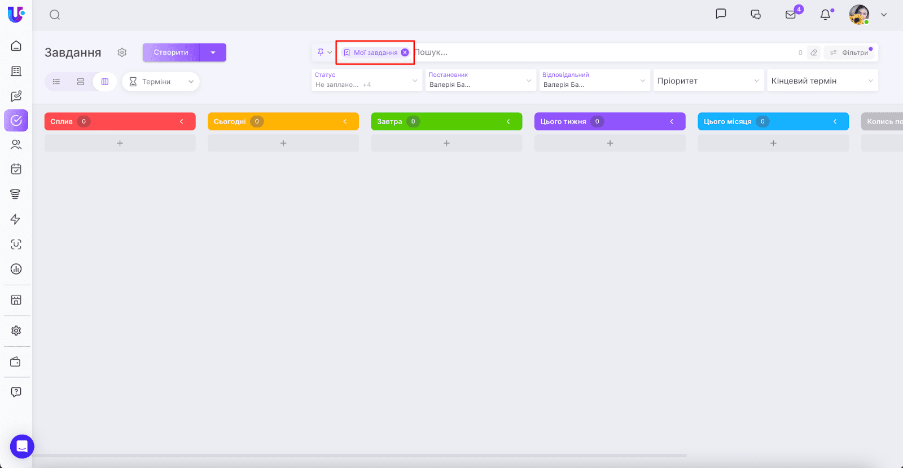
Task: Open the calendar icon in sidebar
Action: pos(16,169)
